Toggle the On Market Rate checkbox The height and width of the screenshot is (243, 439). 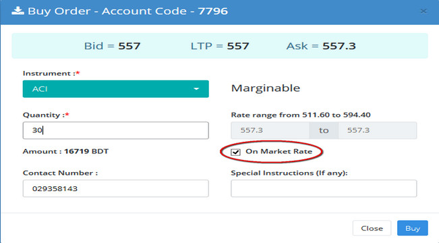click(235, 152)
